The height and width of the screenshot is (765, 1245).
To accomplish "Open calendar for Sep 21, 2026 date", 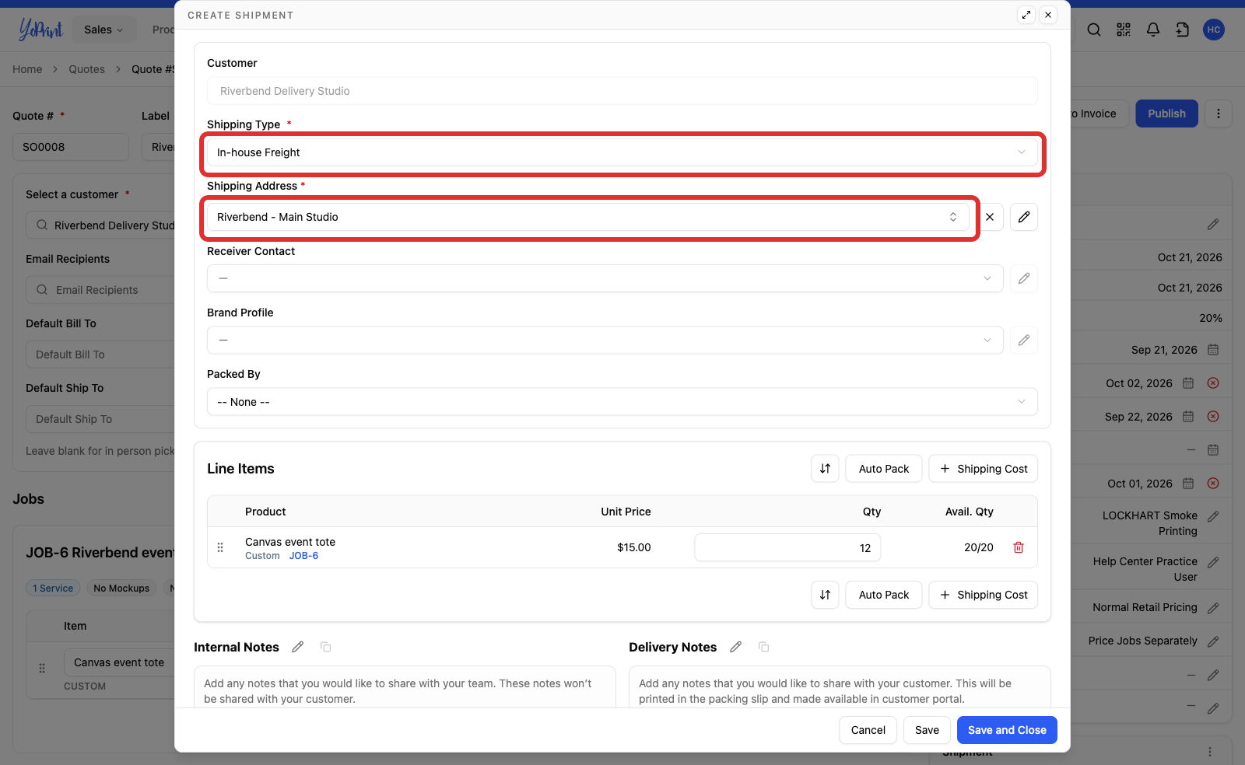I will click(1213, 350).
